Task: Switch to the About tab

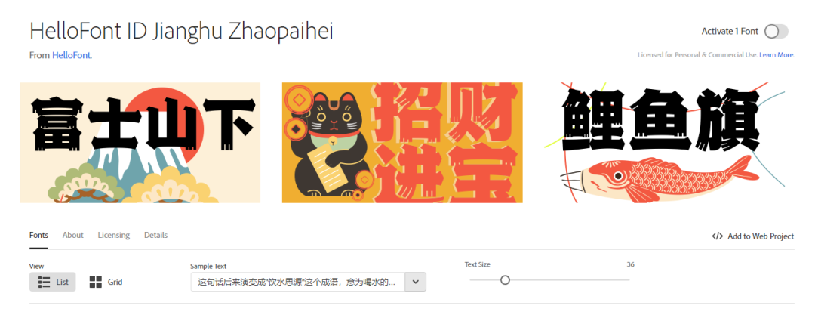Action: click(x=72, y=236)
